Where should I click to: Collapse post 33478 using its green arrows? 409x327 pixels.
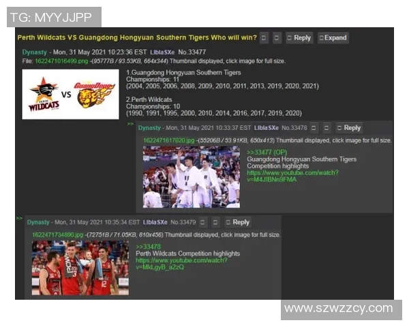tap(130, 125)
